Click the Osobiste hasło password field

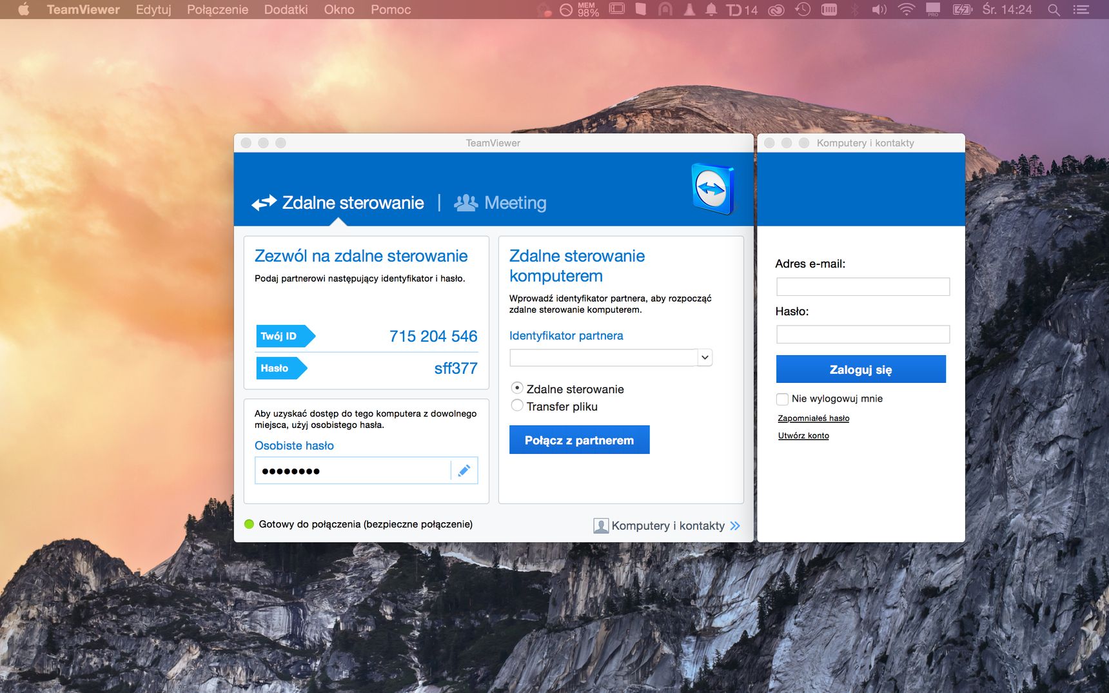[x=353, y=471]
